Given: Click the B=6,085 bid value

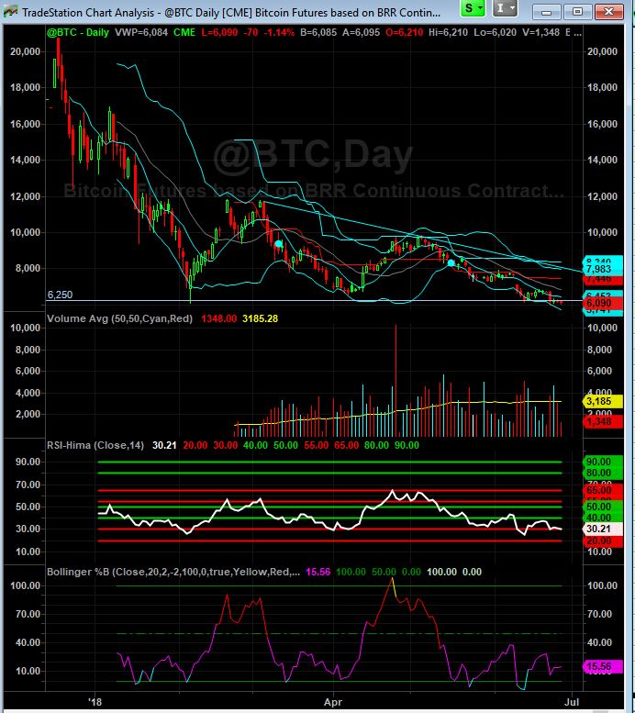Looking at the screenshot, I should pyautogui.click(x=318, y=32).
